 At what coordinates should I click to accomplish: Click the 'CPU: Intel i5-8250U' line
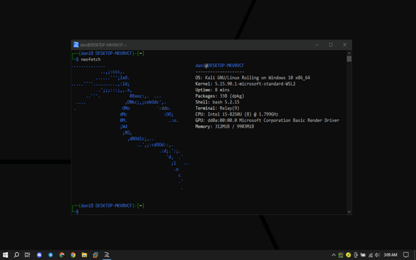[237, 114]
